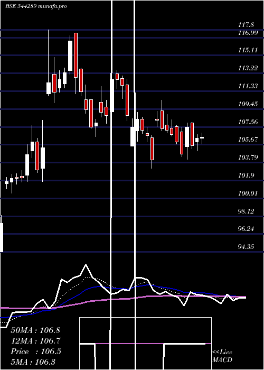Click the BSE 544289 munafa.pro title
The height and width of the screenshot is (370, 264).
coord(36,6)
